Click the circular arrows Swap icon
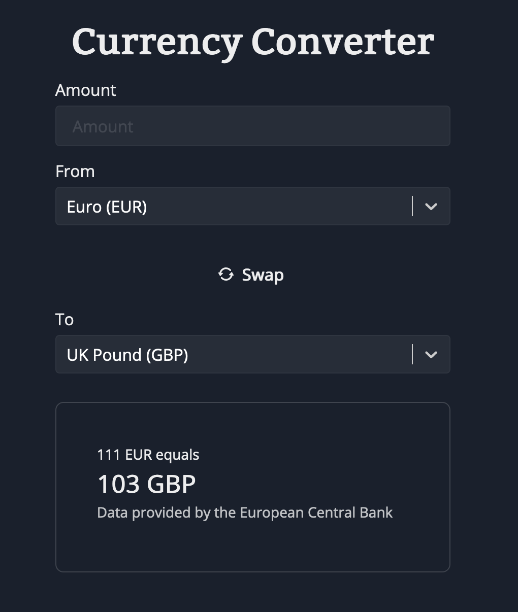 click(x=225, y=275)
